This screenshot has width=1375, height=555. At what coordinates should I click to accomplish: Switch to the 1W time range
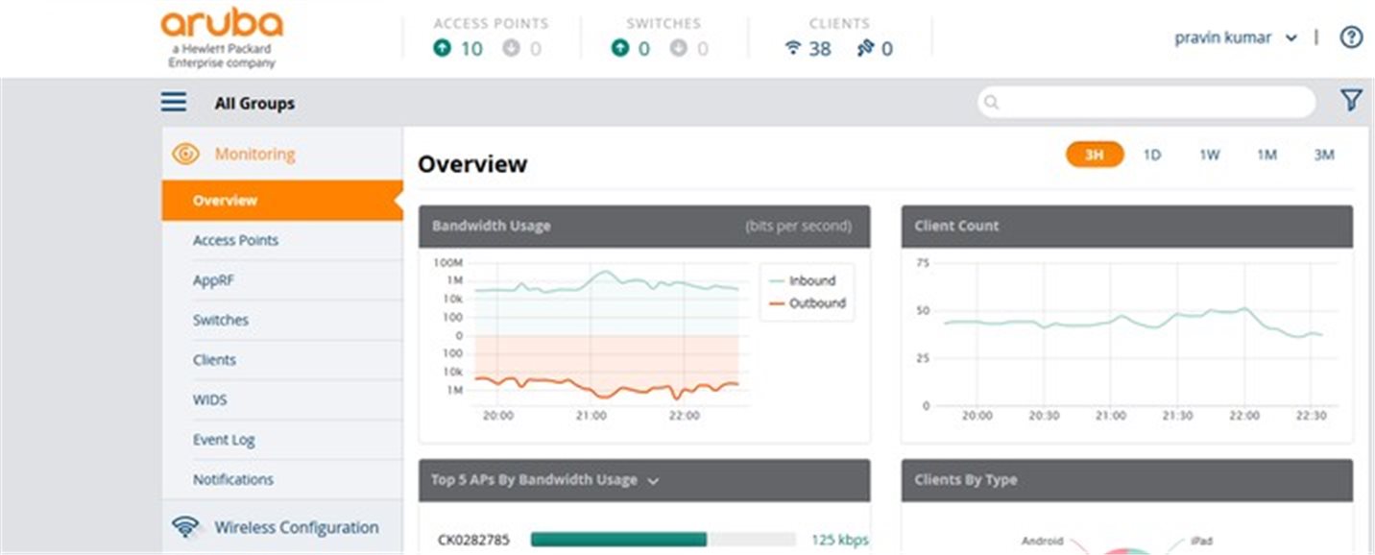click(1209, 155)
